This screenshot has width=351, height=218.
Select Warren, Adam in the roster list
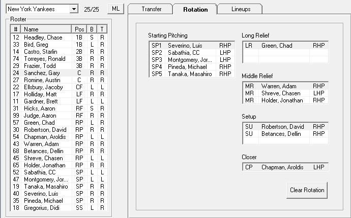coord(59,144)
